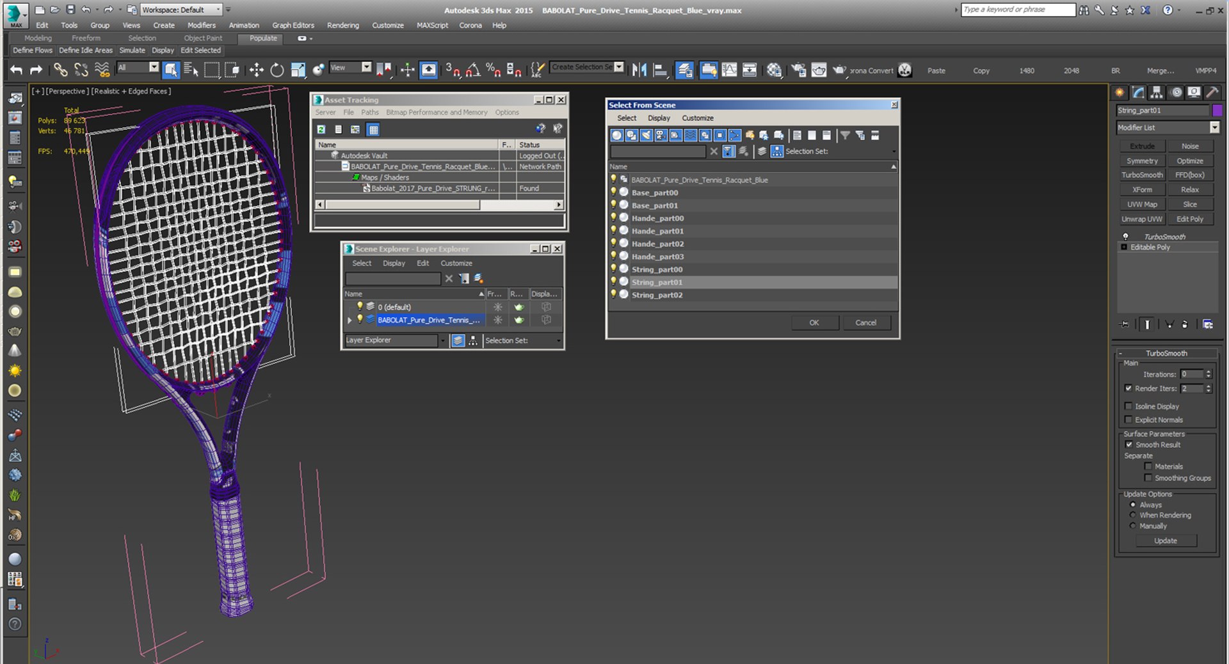Open Display menu in Select From Scene

659,118
